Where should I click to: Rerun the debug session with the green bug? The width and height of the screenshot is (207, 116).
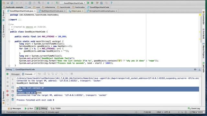[x=7, y=74]
